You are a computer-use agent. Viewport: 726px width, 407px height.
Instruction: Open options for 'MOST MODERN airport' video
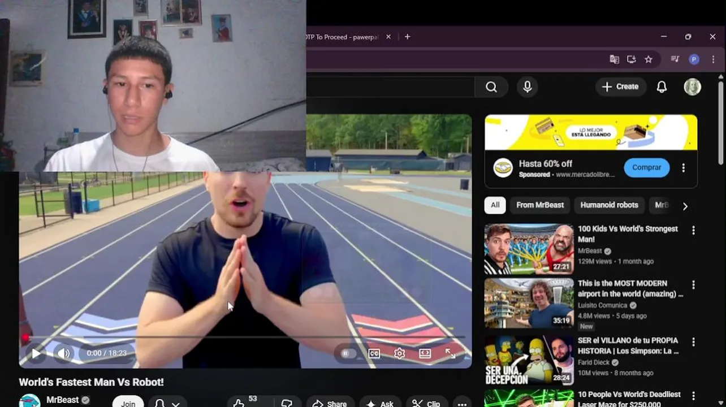693,284
